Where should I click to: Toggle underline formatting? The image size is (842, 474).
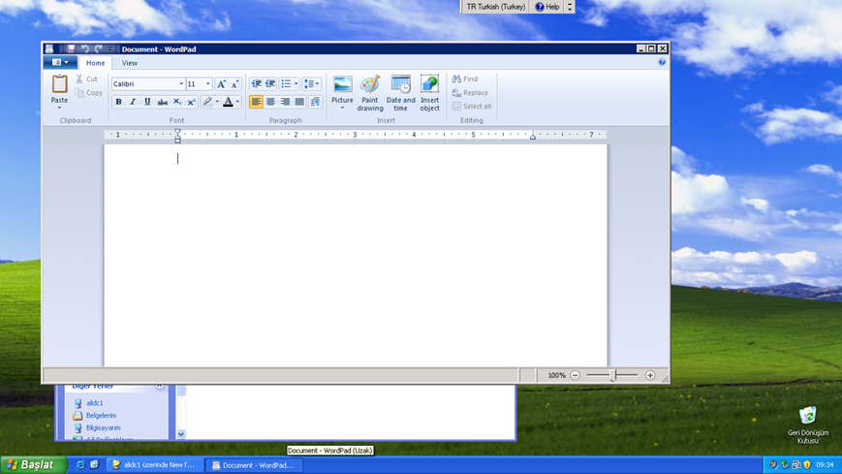[147, 102]
